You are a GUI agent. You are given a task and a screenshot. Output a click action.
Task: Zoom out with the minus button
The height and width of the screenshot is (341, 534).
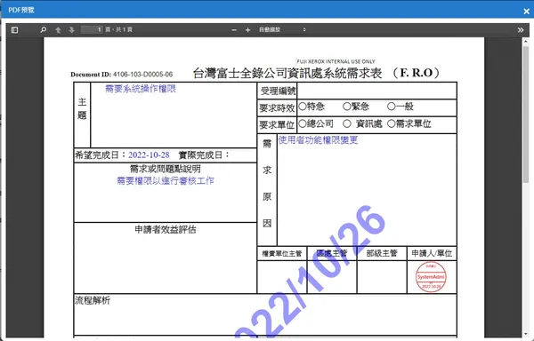coord(234,30)
